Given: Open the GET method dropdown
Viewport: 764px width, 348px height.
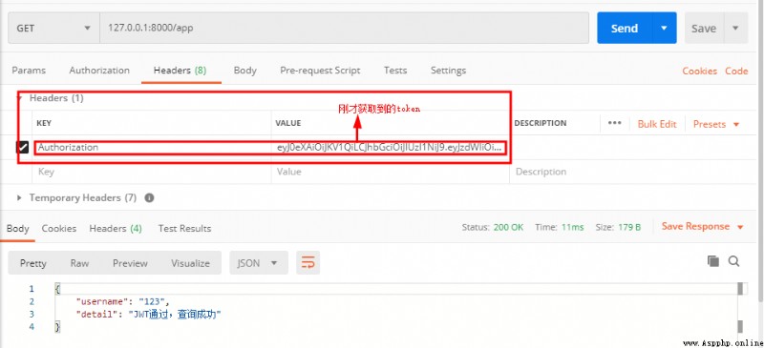Looking at the screenshot, I should [53, 28].
